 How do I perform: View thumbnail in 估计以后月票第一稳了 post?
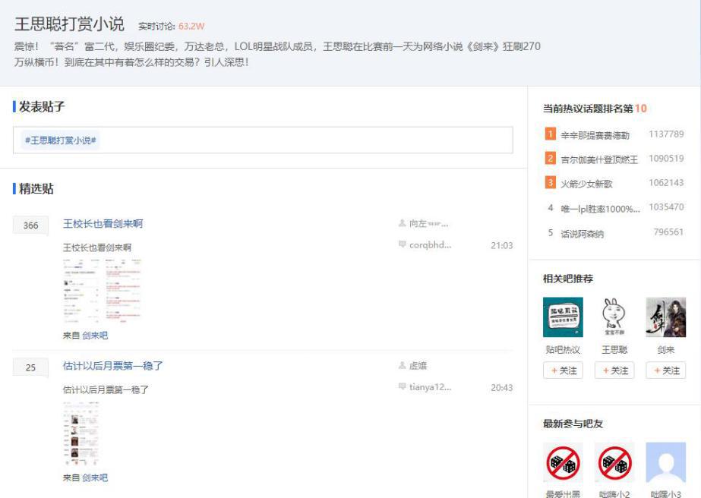pyautogui.click(x=81, y=433)
